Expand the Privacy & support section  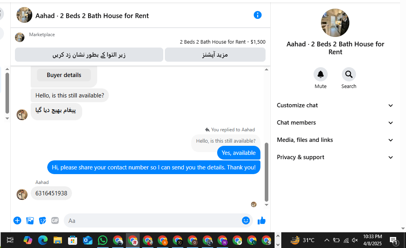click(335, 157)
